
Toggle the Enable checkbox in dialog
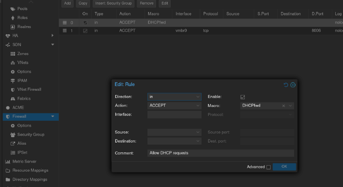point(243,97)
